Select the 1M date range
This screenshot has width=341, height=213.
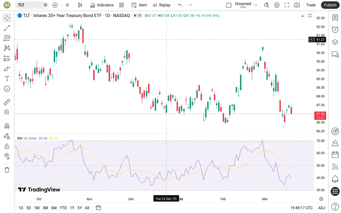[x=37, y=208]
